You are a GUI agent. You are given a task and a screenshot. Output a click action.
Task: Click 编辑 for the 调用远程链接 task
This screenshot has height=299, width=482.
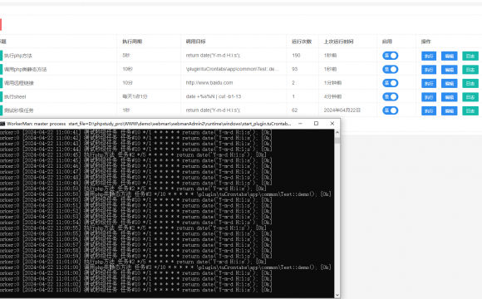tap(449, 83)
